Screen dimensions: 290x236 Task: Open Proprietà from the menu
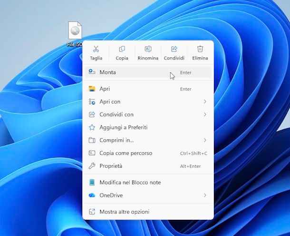[148, 166]
